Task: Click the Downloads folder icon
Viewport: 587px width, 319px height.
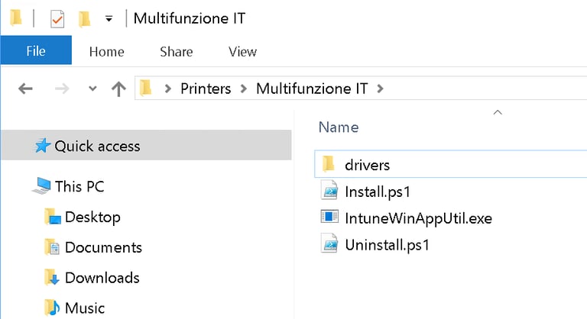Action: (52, 278)
